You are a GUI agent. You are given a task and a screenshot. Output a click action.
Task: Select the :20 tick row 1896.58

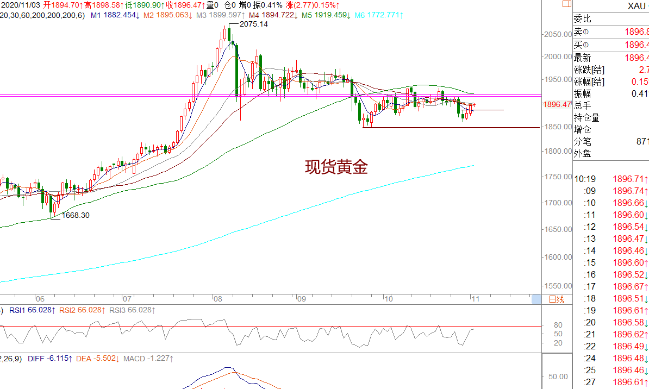pos(611,322)
